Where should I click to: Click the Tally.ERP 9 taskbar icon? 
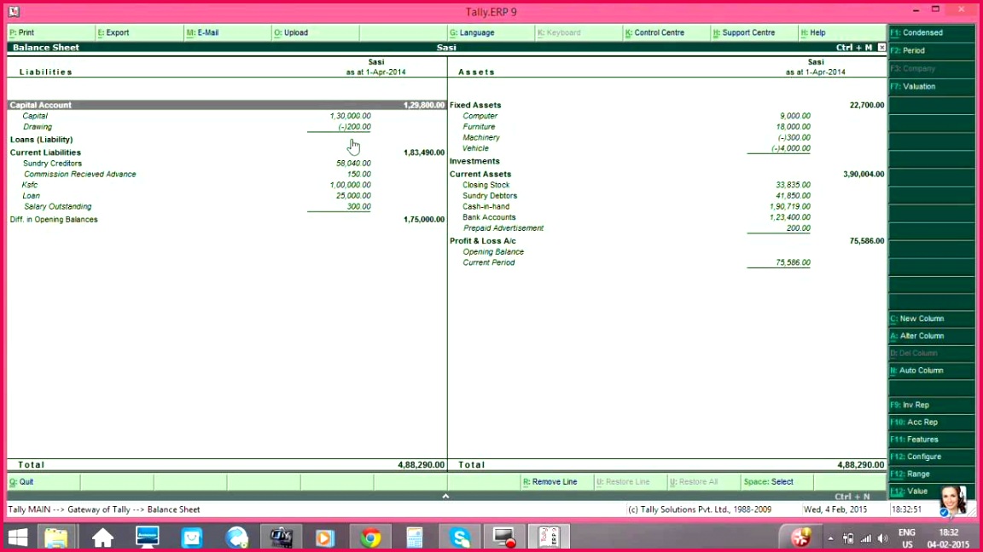point(550,538)
